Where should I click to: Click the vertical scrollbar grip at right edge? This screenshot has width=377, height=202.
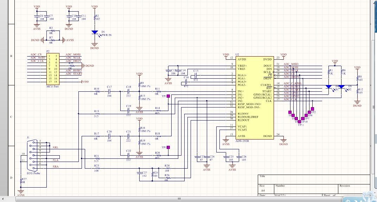coord(373,107)
